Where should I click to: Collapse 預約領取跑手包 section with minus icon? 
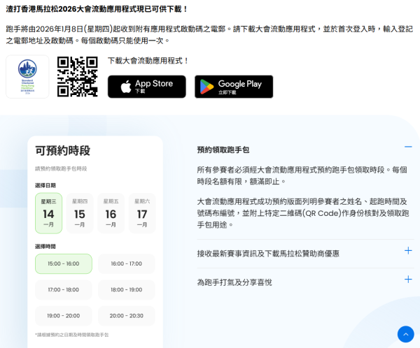[x=408, y=147]
